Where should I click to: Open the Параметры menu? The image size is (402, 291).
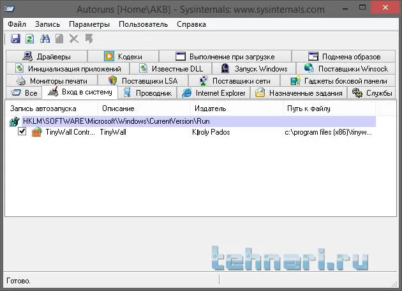point(89,24)
